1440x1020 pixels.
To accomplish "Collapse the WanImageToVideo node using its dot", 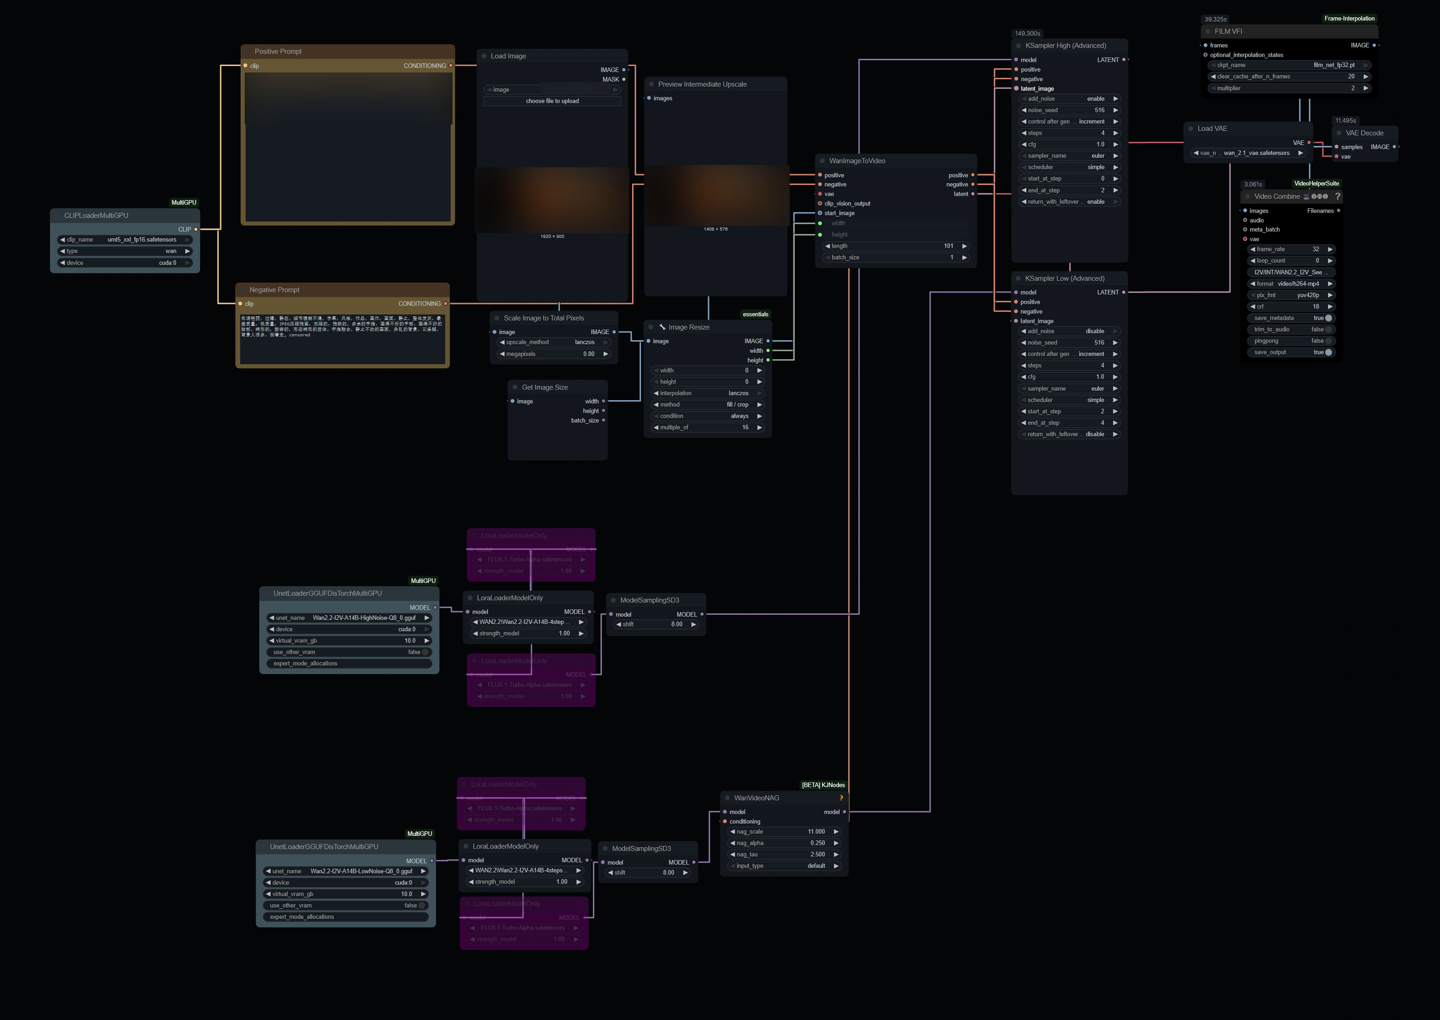I will click(x=822, y=161).
